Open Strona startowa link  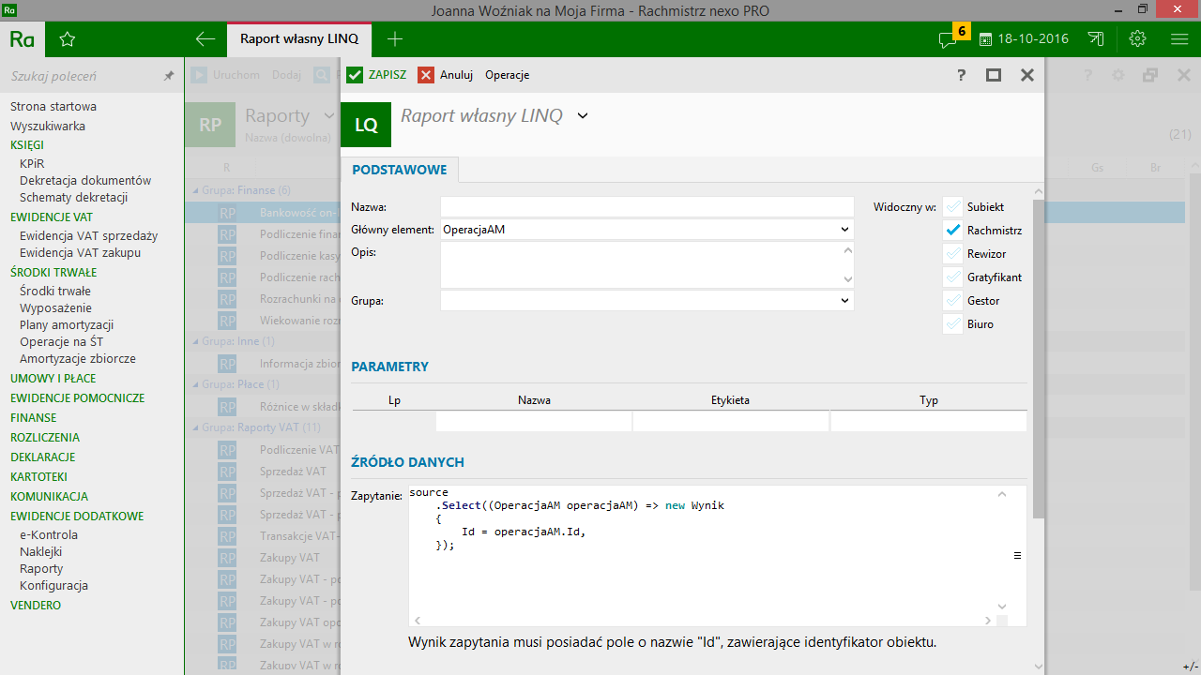(x=53, y=107)
